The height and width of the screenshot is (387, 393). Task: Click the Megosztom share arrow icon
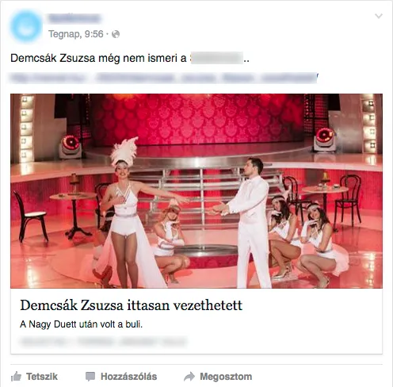point(189,377)
